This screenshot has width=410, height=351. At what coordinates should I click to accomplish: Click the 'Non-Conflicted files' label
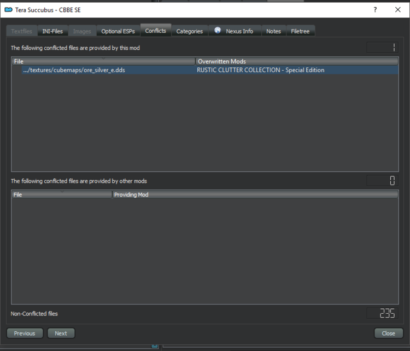[34, 314]
